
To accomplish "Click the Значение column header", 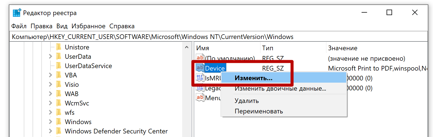I will (x=343, y=48).
